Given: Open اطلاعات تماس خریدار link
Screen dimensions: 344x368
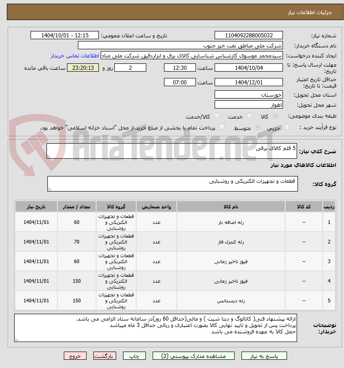Looking at the screenshot, I should 75,56.
